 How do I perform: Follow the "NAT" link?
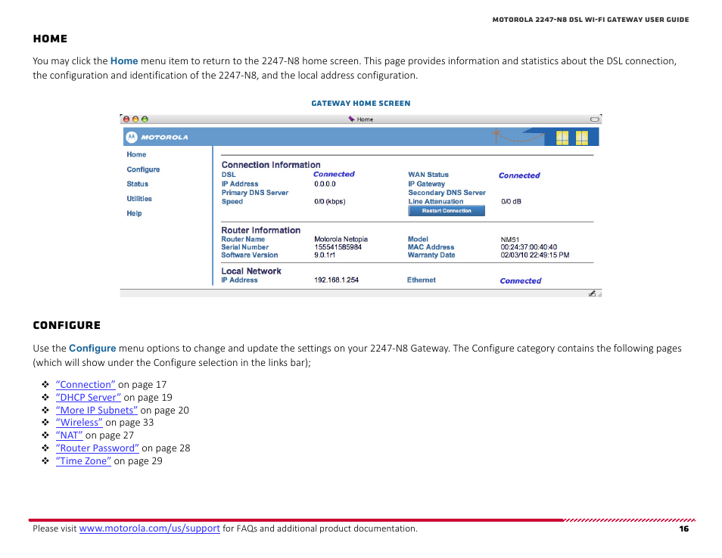point(69,436)
